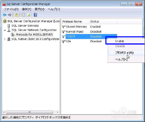This screenshot has width=145, height=122.
Task: Sort by Protocol Name column header
Action: [x=75, y=22]
